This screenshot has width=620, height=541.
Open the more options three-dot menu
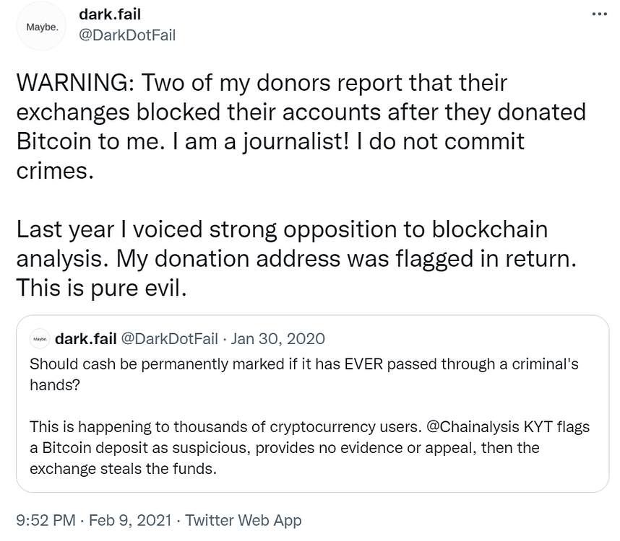coord(600,15)
